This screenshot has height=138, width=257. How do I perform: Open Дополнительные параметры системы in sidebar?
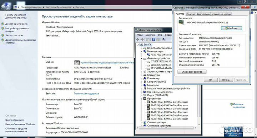(20, 41)
